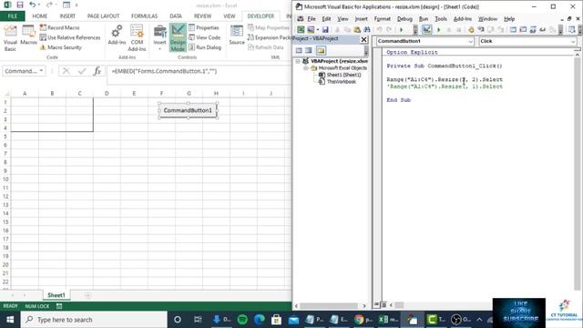The height and width of the screenshot is (328, 583).
Task: Open the VBA editor Run menu
Action: coord(424,18)
